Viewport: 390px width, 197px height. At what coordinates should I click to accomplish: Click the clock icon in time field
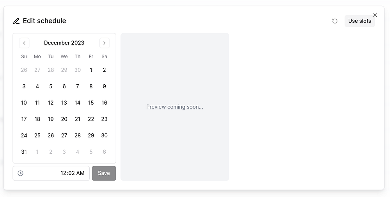[x=21, y=173]
